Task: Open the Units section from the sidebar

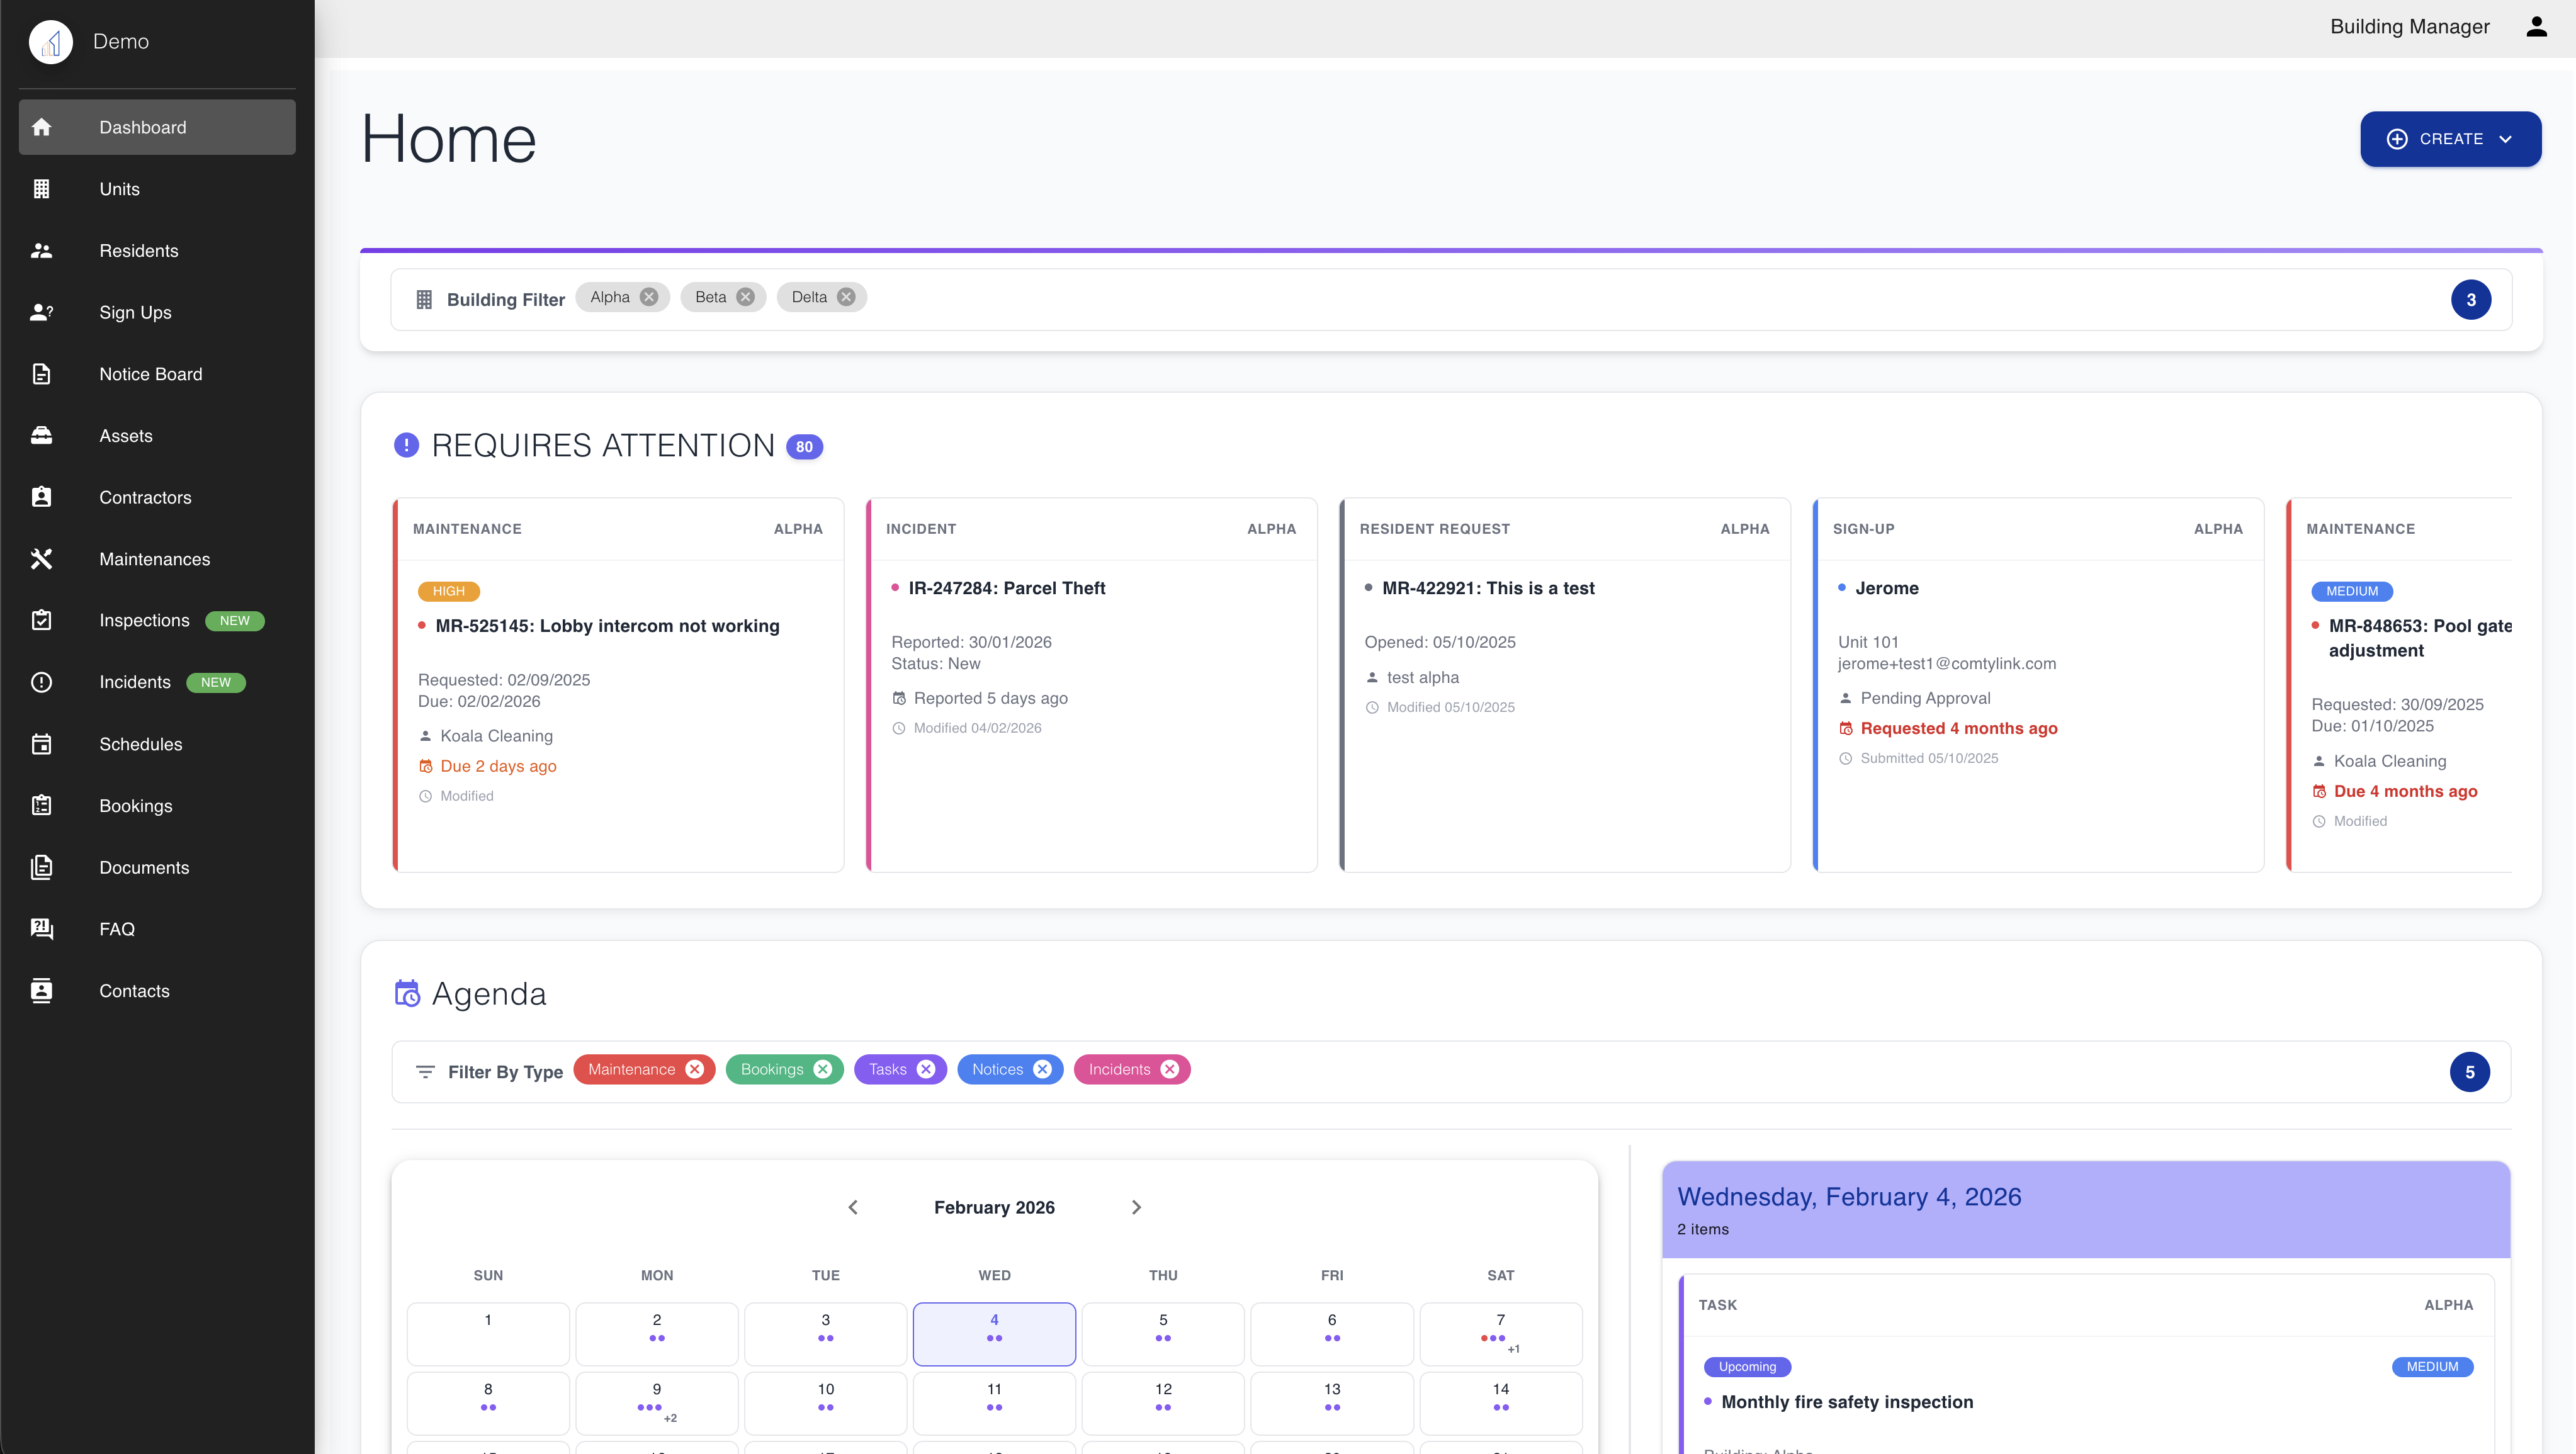Action: pos(119,189)
